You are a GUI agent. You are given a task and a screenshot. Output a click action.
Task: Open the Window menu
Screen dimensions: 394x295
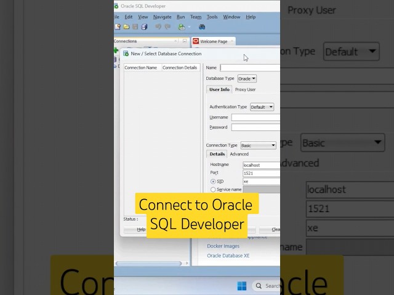click(x=231, y=17)
